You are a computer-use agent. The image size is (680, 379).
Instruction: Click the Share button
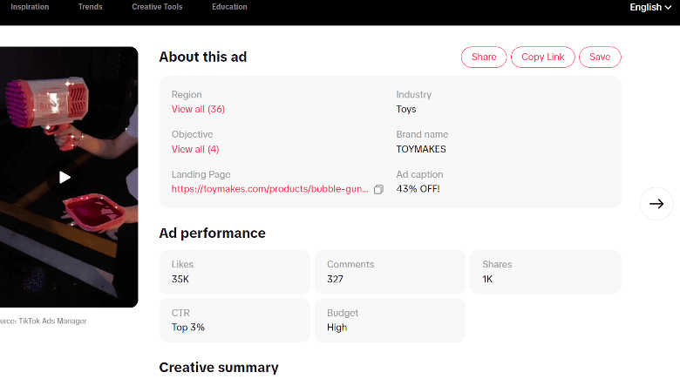click(x=484, y=58)
